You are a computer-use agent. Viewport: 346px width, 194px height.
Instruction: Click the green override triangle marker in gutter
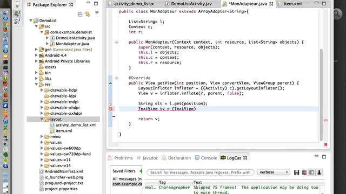click(x=110, y=84)
